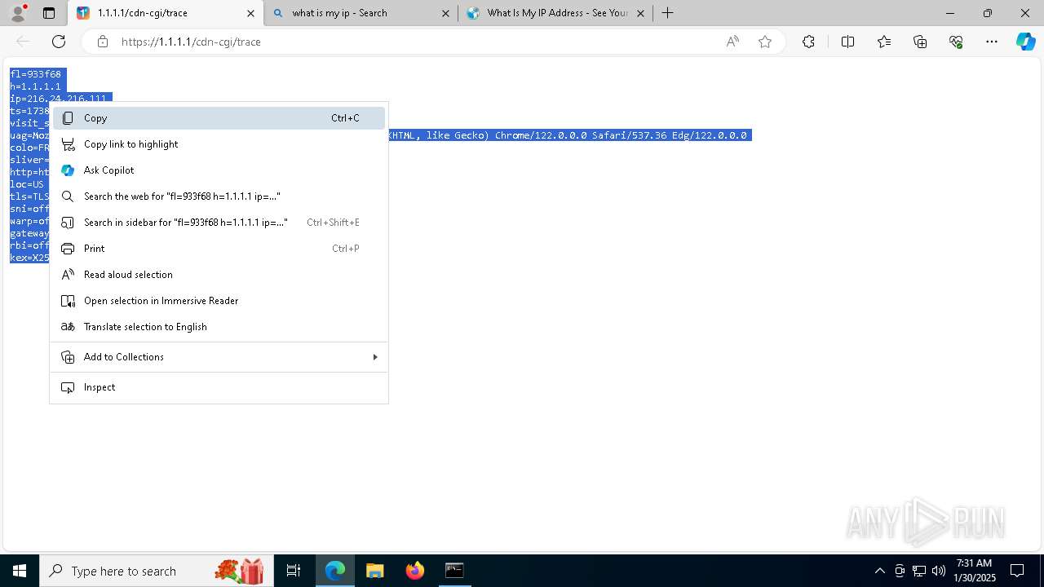This screenshot has width=1044, height=587.
Task: Click the highlighted text fl=933f68
Action: [35, 74]
